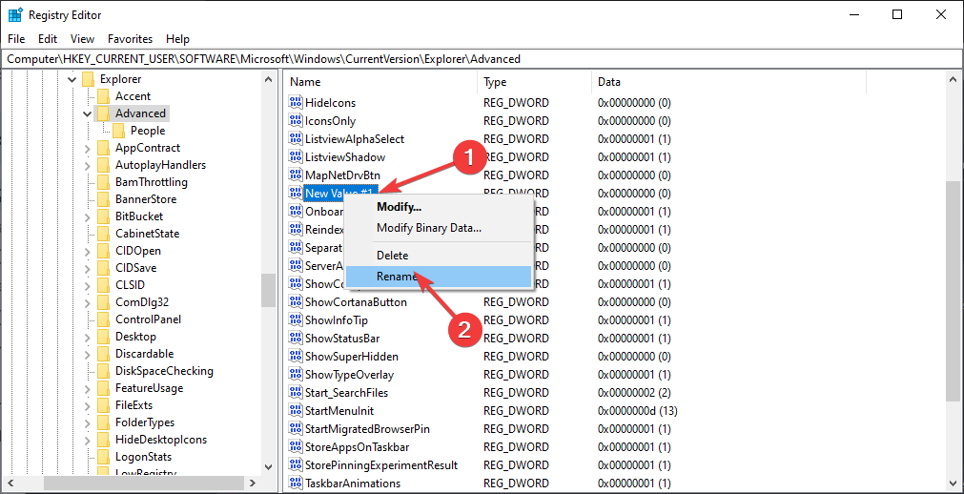
Task: Click the DWORD icon beside StartMenuInit
Action: [295, 410]
